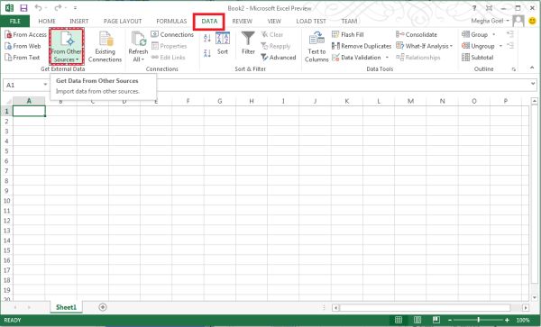Switch to the HOME tab

click(47, 21)
